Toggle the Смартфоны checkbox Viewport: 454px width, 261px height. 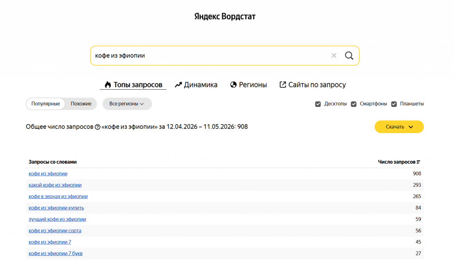353,104
